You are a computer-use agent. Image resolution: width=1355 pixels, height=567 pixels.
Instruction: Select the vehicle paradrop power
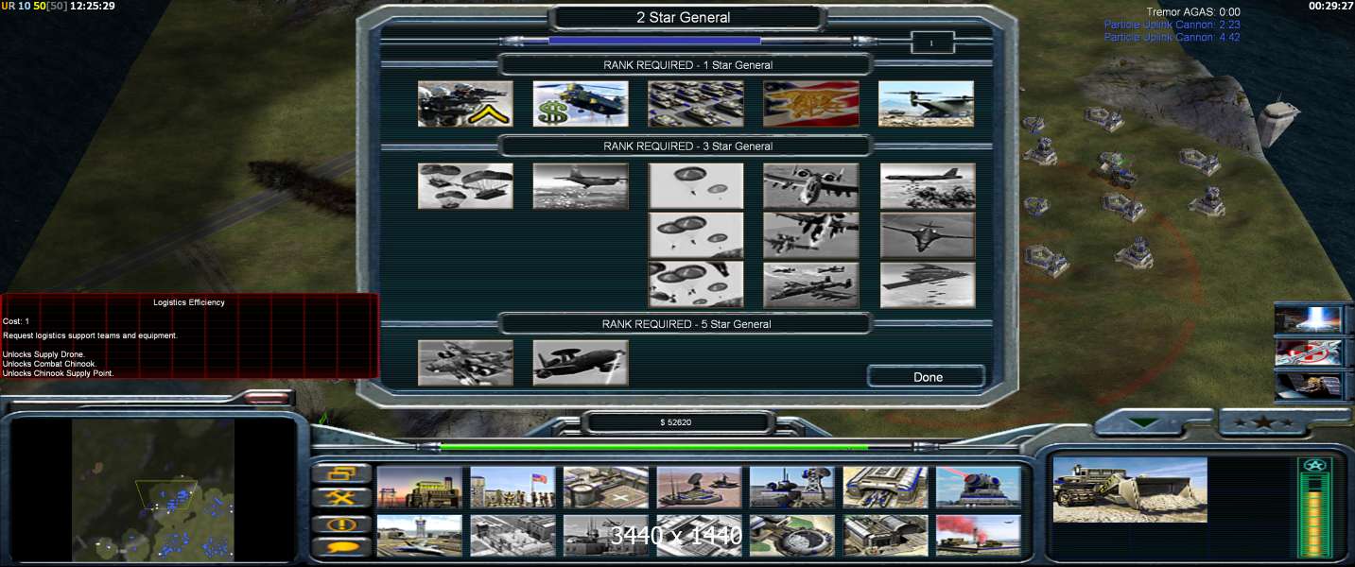(x=465, y=185)
